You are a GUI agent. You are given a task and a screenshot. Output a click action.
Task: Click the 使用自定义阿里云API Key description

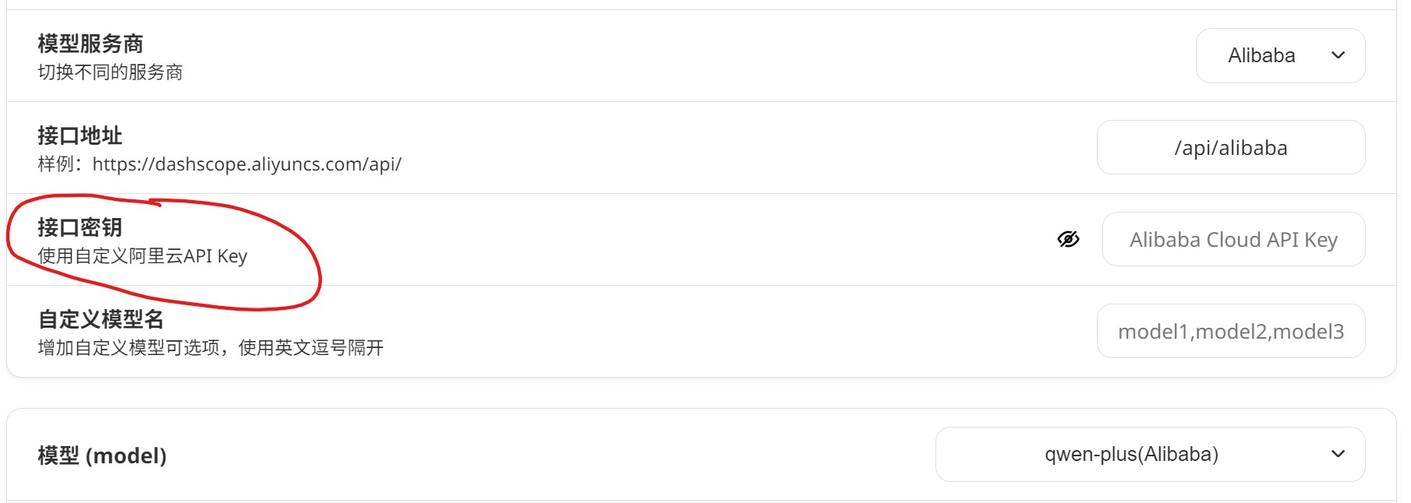tap(142, 256)
